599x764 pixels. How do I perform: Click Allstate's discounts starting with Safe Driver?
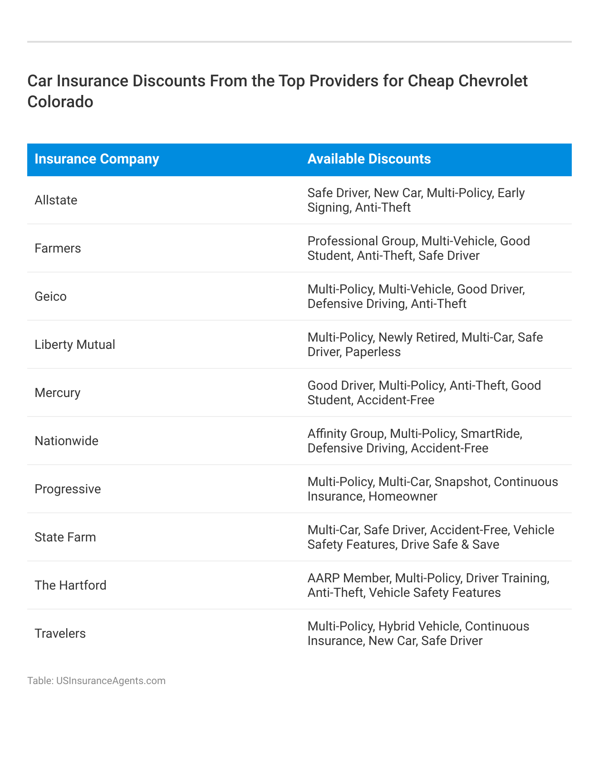click(416, 200)
